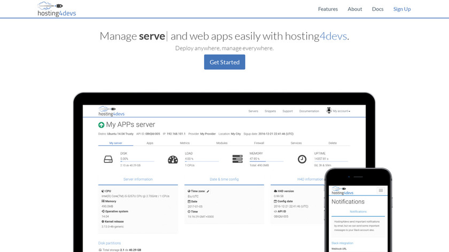Viewport: 449px width, 252px height.
Task: Open the Apps tab in the dashboard
Action: point(150,143)
